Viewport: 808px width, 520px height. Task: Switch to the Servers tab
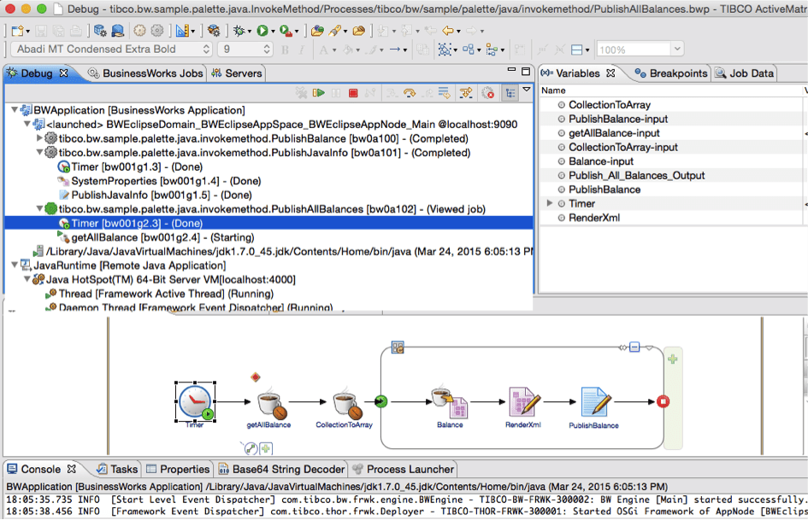point(237,73)
